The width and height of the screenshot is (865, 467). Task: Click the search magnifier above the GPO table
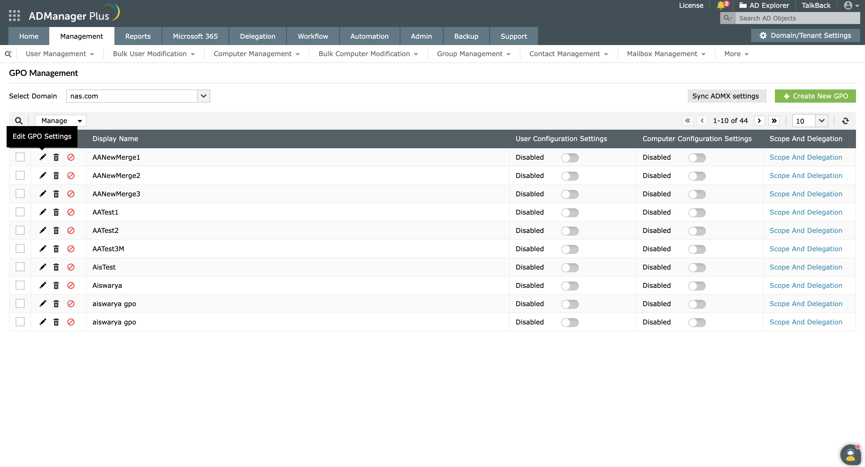[19, 121]
